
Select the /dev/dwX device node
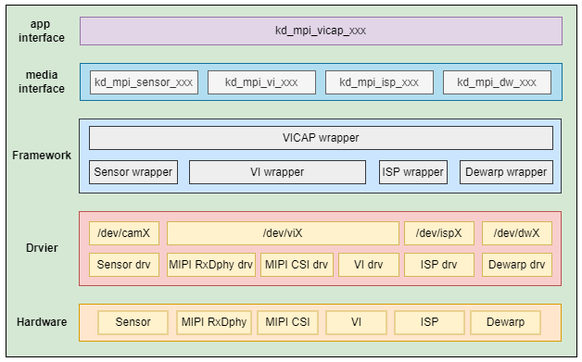pos(517,233)
